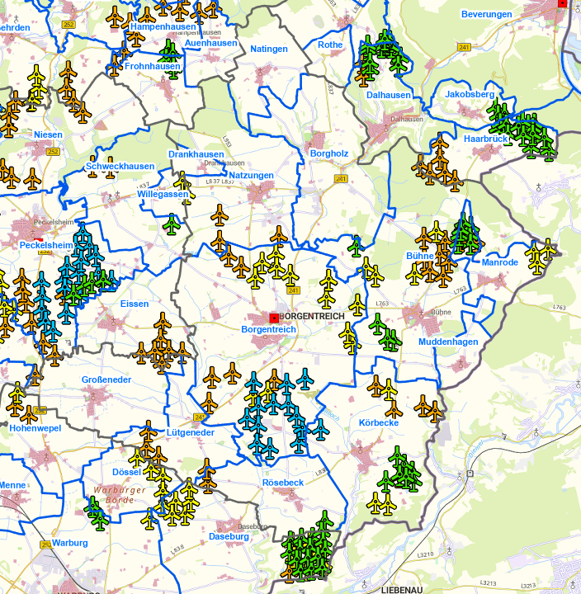Click the Rothe label
Image resolution: width=581 pixels, height=594 pixels.
[x=330, y=45]
